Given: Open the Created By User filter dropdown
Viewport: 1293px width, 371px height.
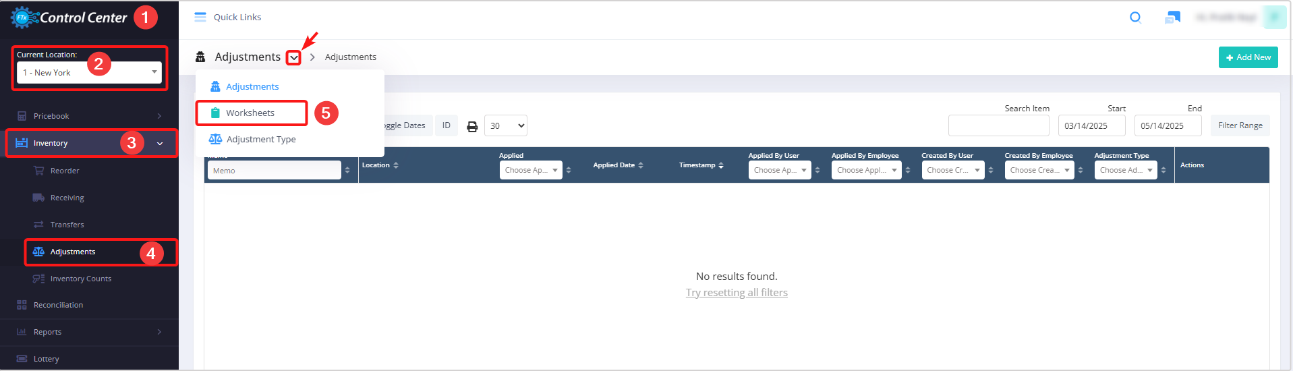Looking at the screenshot, I should tap(953, 170).
